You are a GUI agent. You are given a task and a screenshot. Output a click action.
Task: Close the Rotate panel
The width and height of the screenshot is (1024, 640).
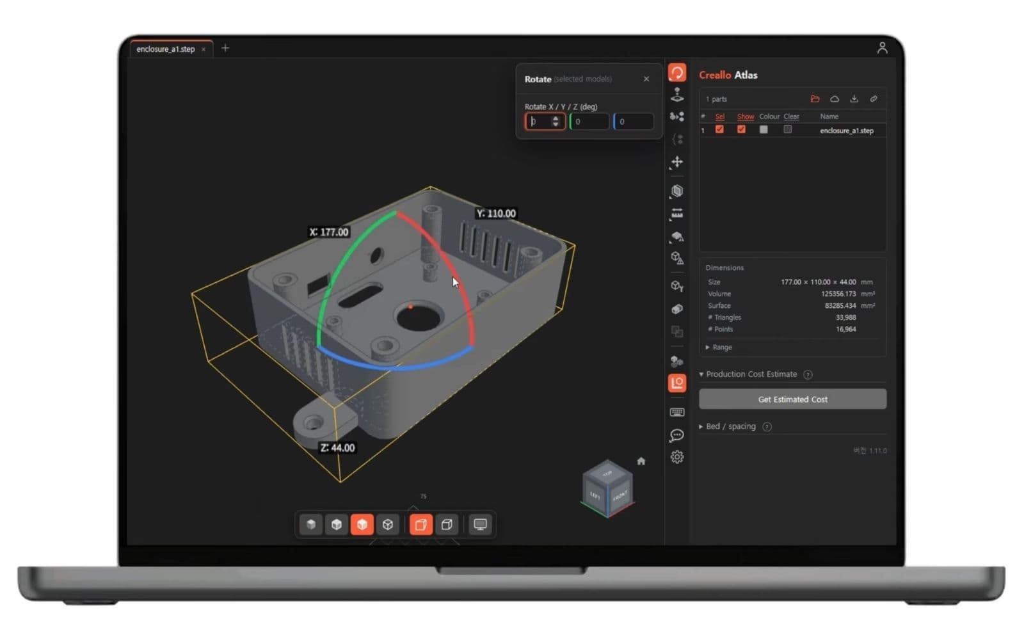click(x=646, y=79)
